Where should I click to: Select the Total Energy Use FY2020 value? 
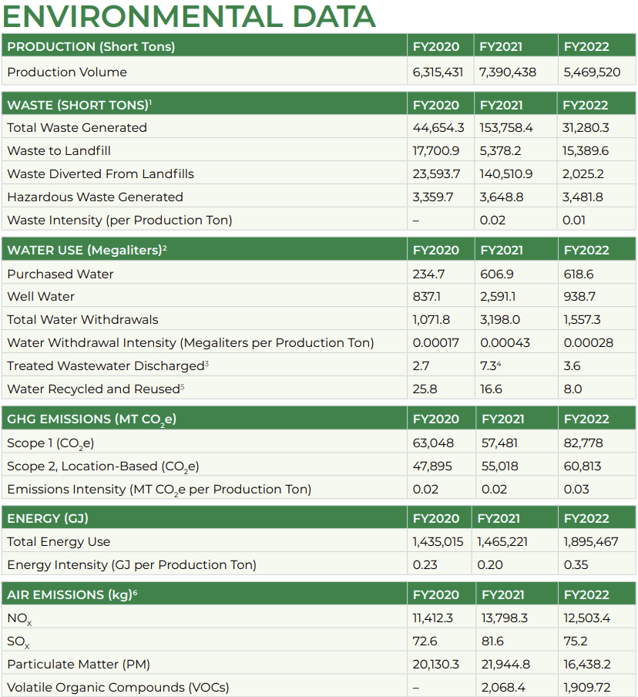point(438,542)
